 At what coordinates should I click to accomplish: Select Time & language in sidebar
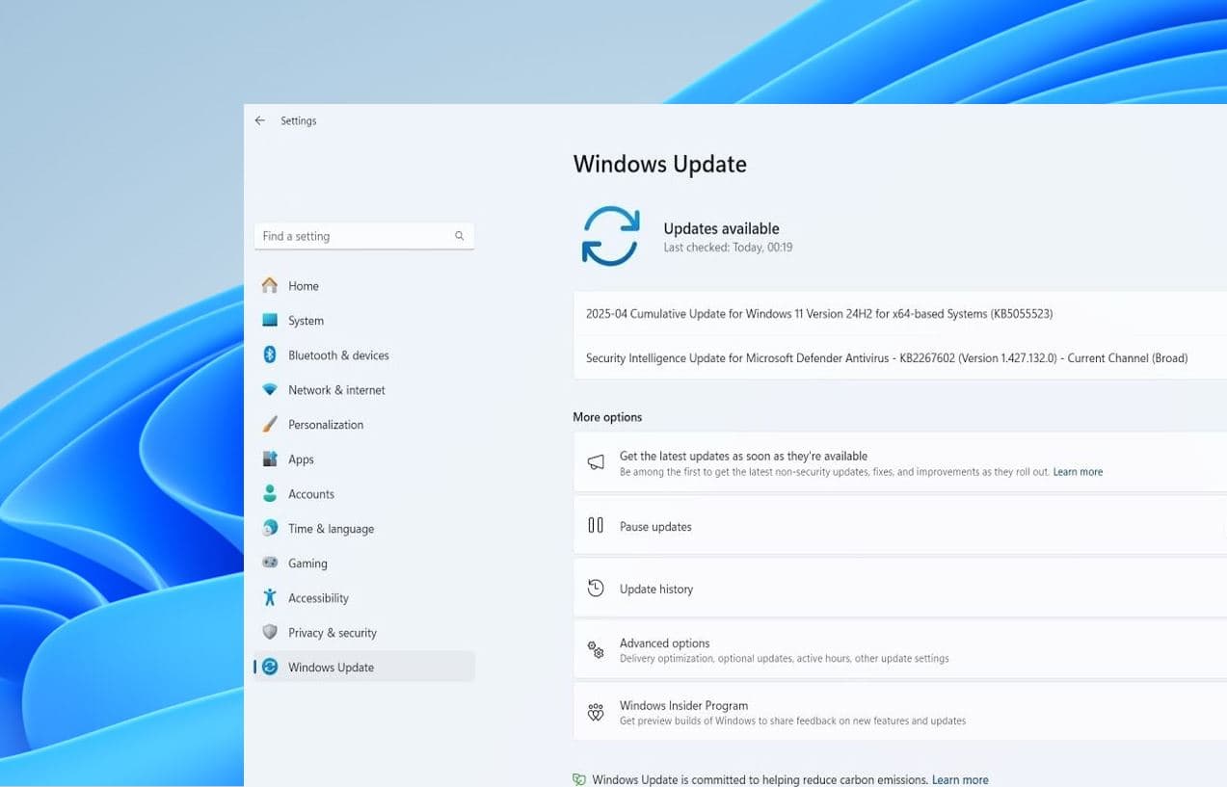[332, 528]
